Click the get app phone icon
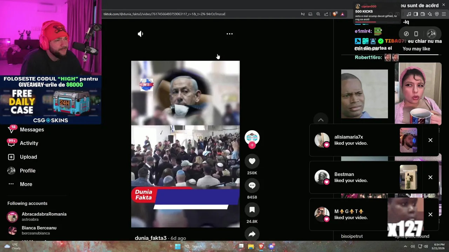The image size is (449, 252). point(416,34)
